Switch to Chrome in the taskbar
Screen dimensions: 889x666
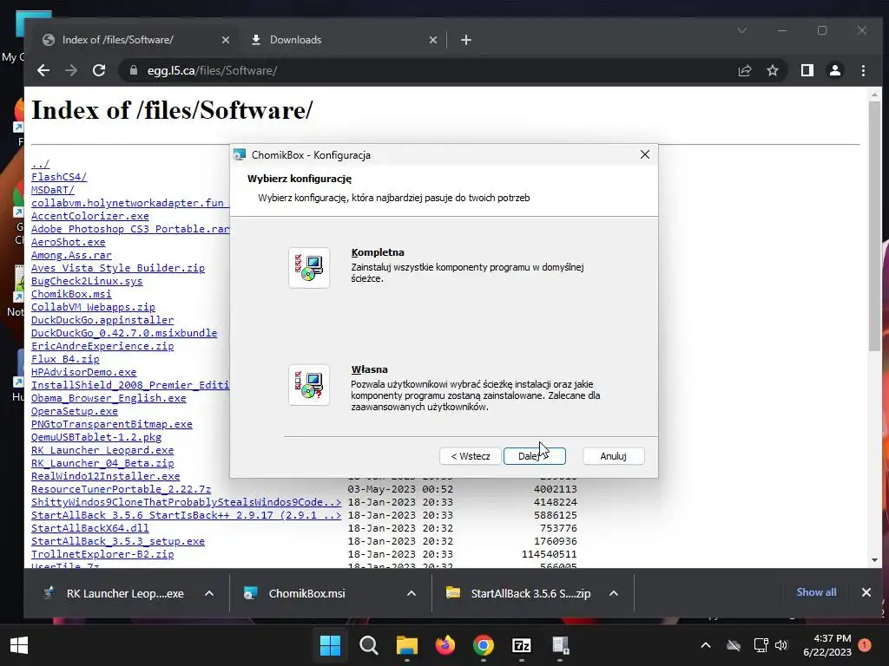(483, 645)
